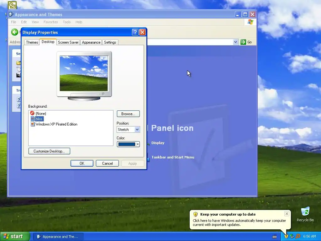Viewport: 321px width, 241px height.
Task: Open the Tools menu
Action: (x=66, y=22)
